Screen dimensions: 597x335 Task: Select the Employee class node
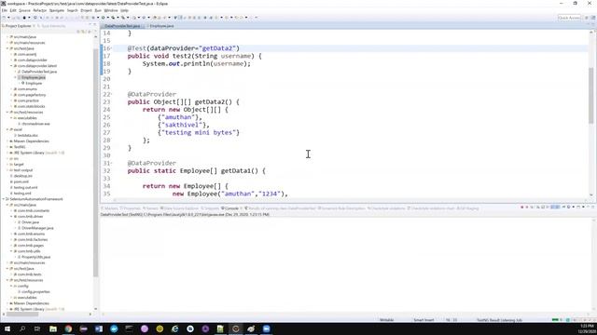tap(34, 83)
